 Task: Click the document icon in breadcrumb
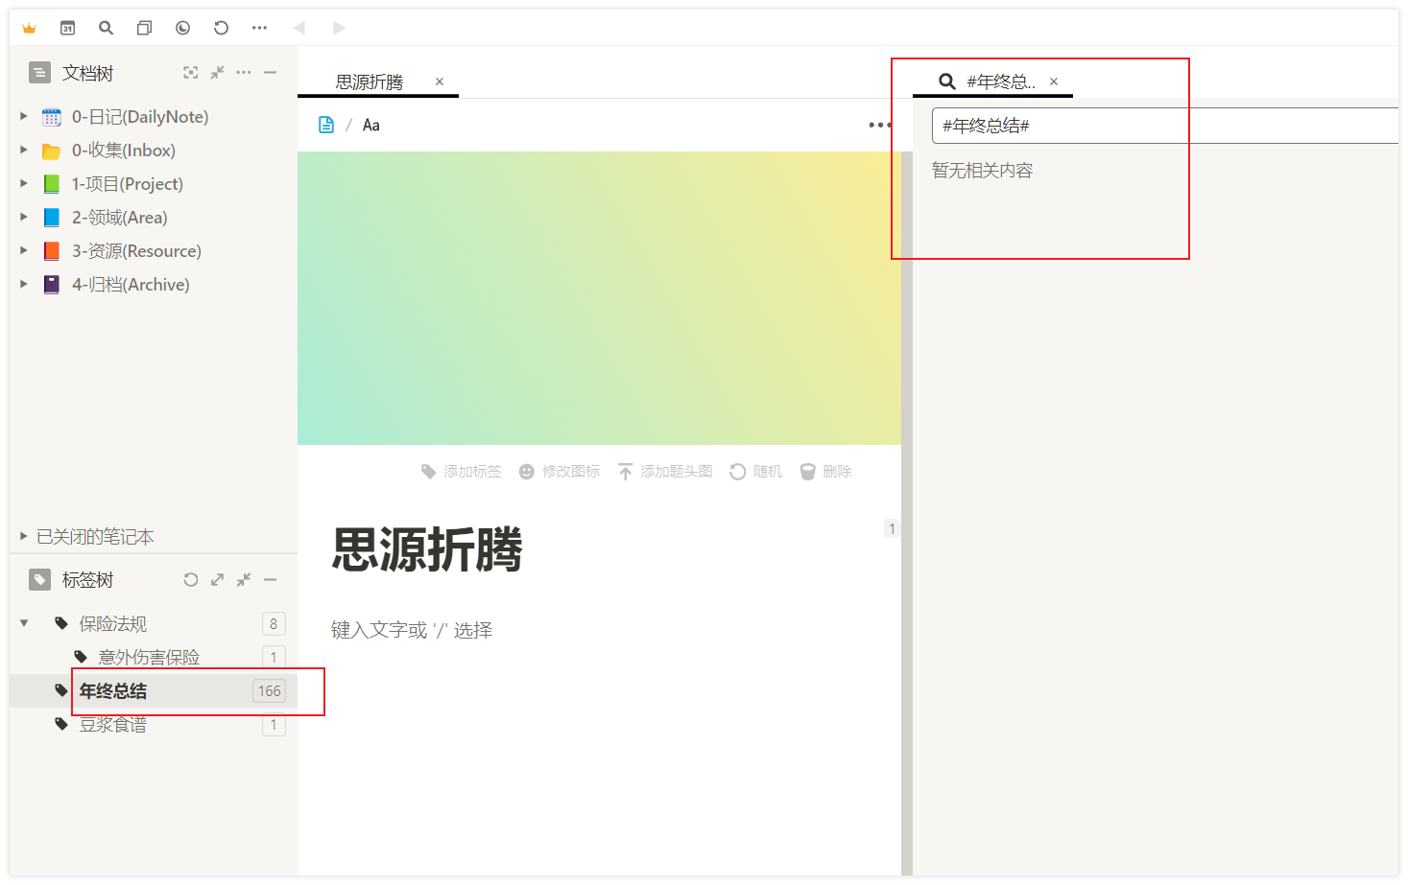tap(326, 125)
